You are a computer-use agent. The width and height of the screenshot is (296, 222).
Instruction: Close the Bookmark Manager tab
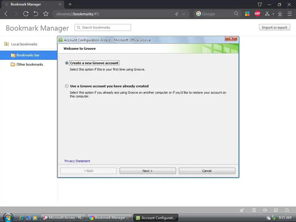60,4
